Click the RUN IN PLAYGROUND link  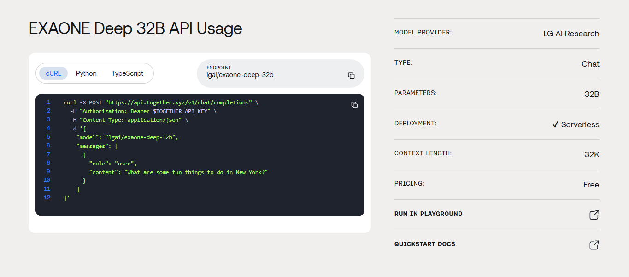pos(429,214)
